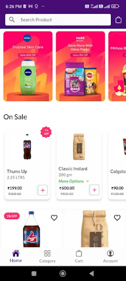This screenshot has height=281, width=126.
Task: Tap the Android home circle button
Action: tap(63, 274)
